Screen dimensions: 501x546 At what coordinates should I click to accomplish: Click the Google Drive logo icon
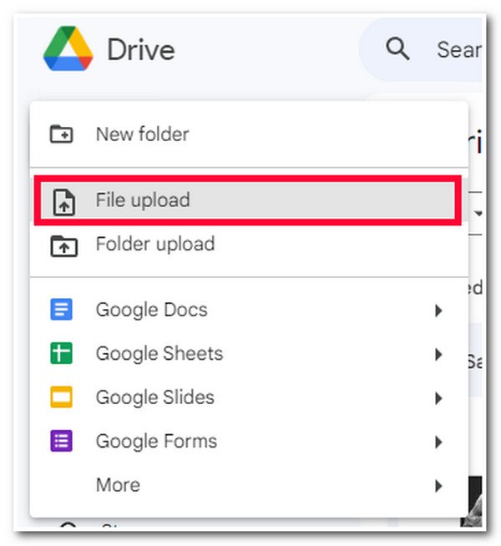[x=68, y=48]
